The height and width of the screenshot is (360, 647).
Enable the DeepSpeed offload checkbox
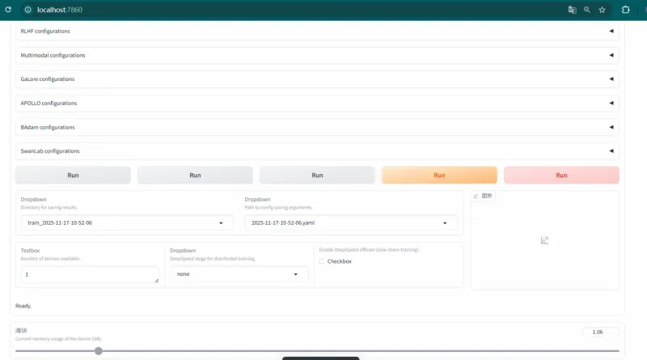321,261
